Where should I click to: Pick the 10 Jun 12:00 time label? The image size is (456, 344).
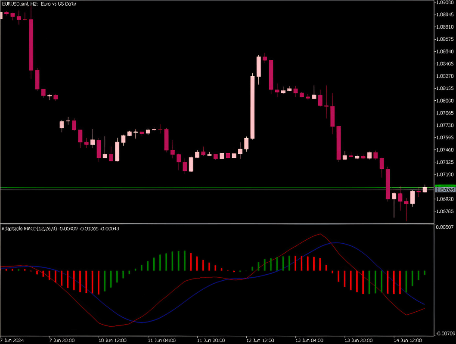coord(112,340)
